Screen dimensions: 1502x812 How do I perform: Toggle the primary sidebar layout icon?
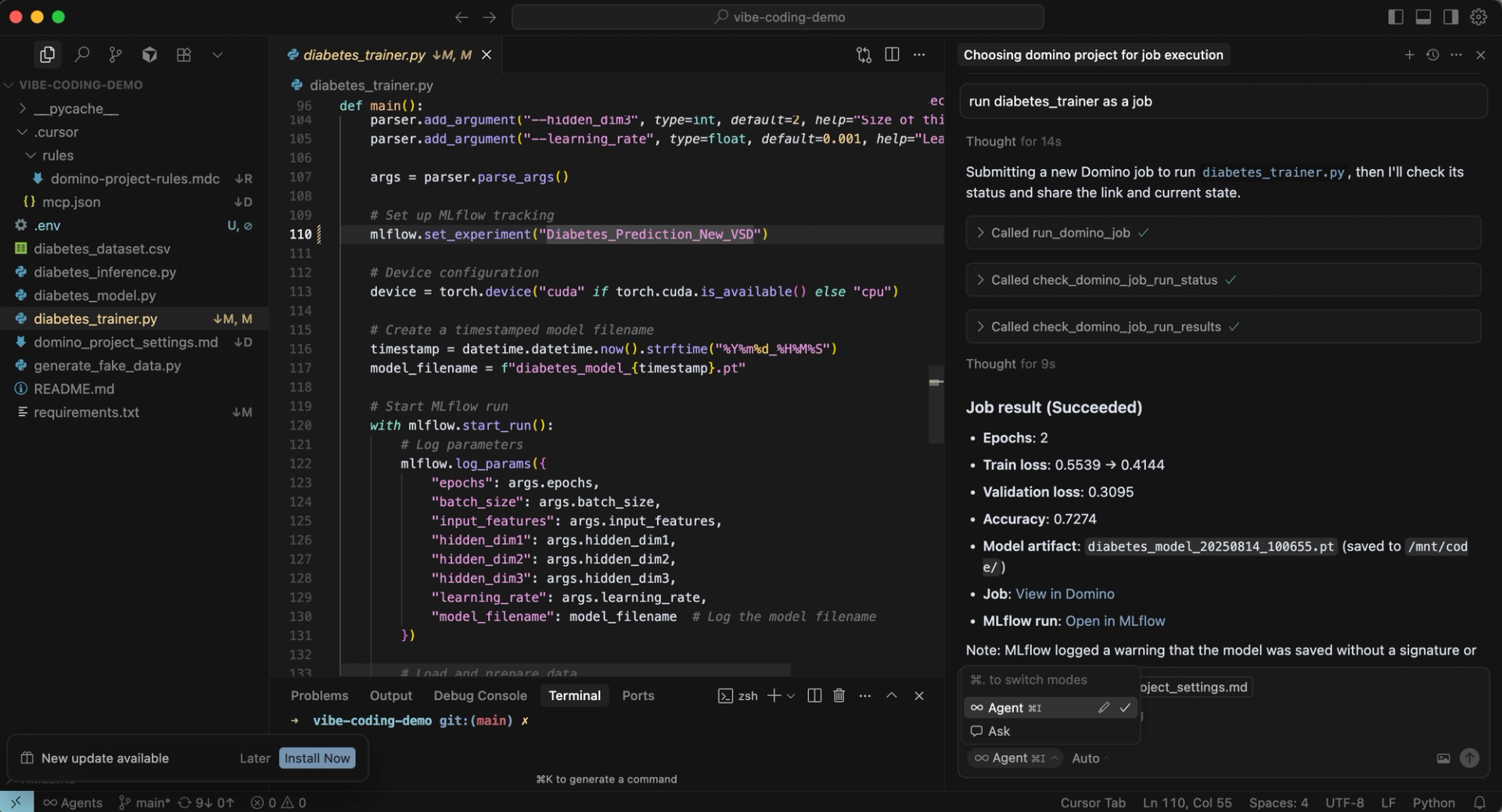(x=1396, y=17)
